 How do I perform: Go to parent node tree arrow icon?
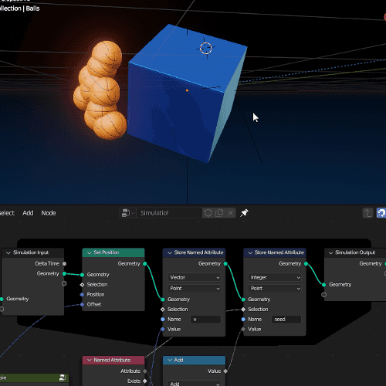368,213
